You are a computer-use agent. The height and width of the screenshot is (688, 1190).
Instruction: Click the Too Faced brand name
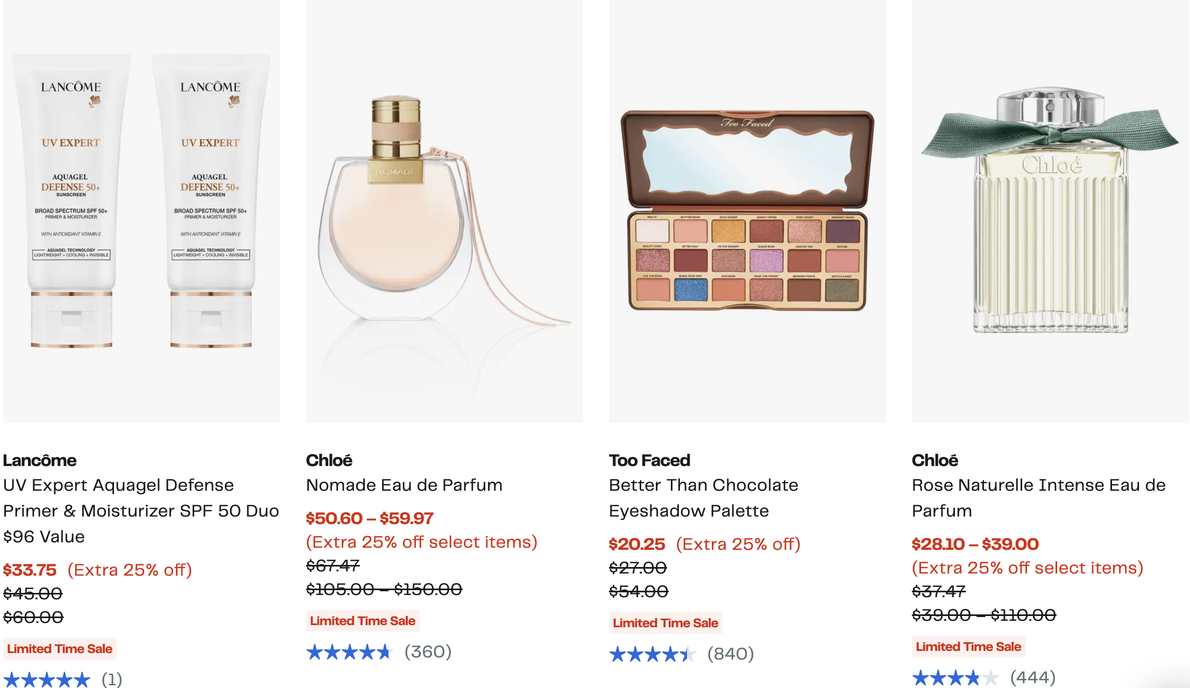pos(649,461)
